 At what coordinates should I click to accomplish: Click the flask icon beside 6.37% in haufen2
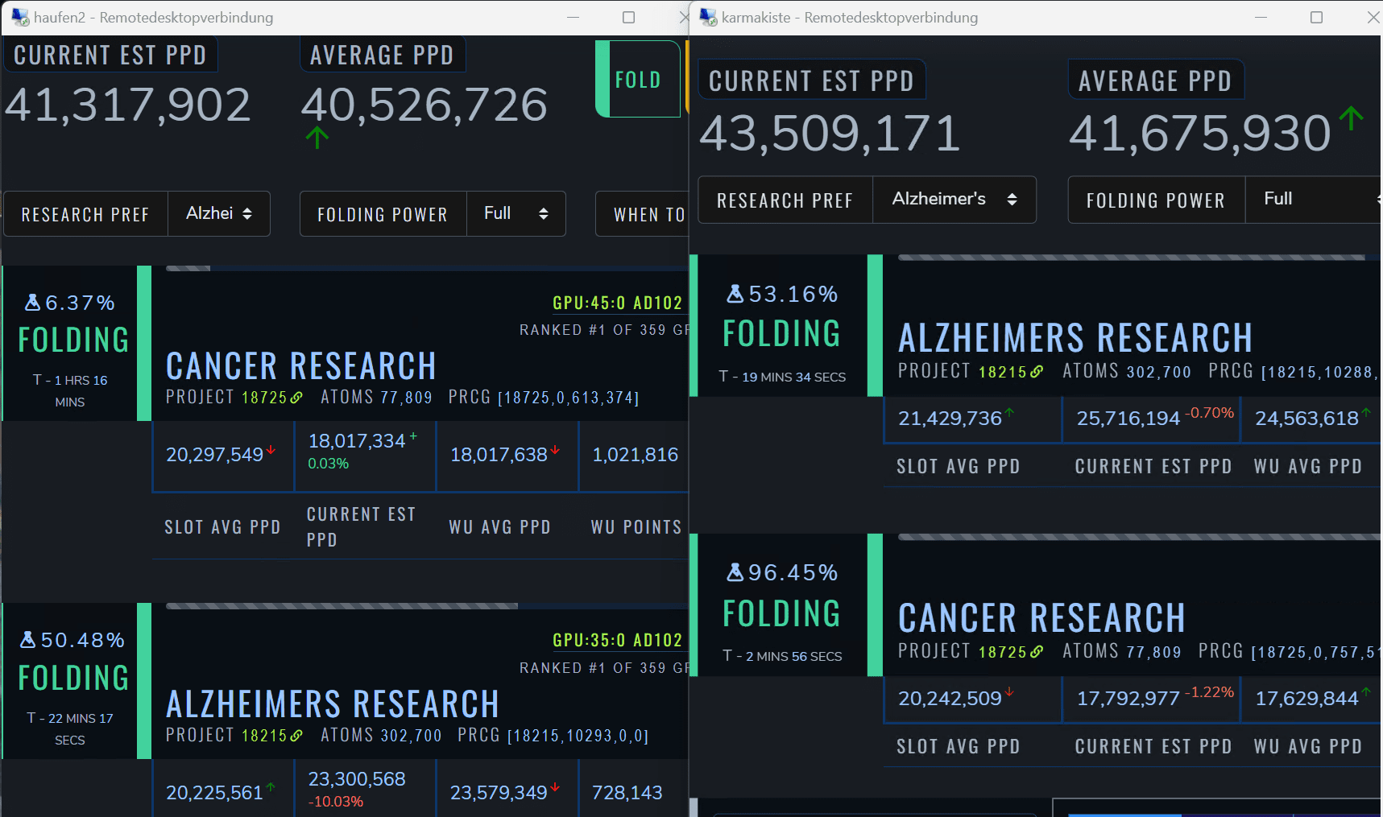tap(33, 303)
